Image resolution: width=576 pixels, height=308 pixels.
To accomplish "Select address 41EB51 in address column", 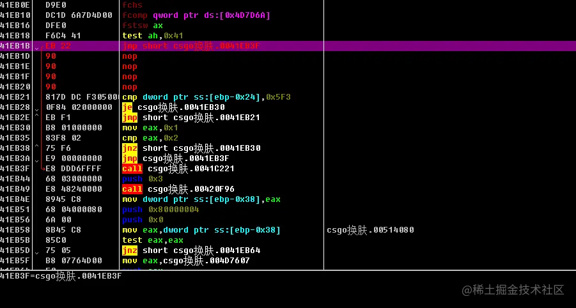I will coord(15,210).
